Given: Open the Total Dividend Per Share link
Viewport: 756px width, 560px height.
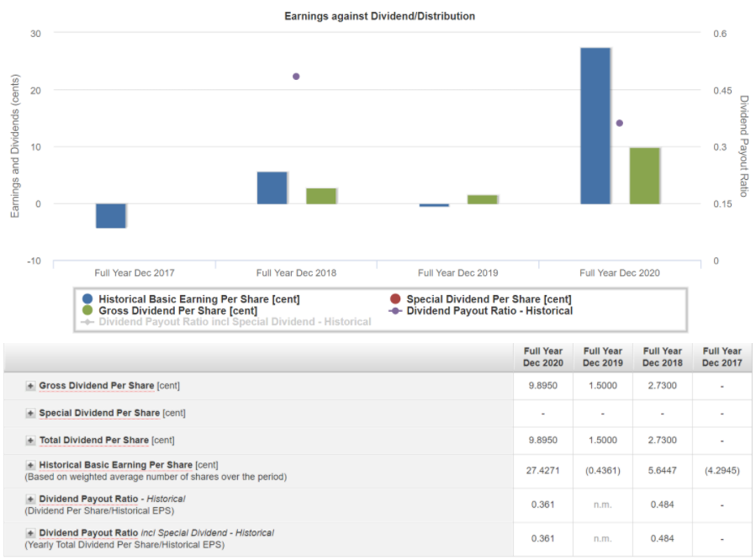Looking at the screenshot, I should click(93, 441).
